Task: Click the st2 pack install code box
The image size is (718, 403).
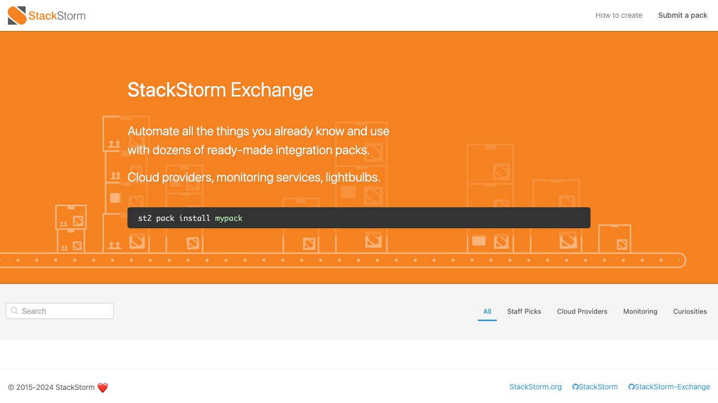Action: coord(359,218)
